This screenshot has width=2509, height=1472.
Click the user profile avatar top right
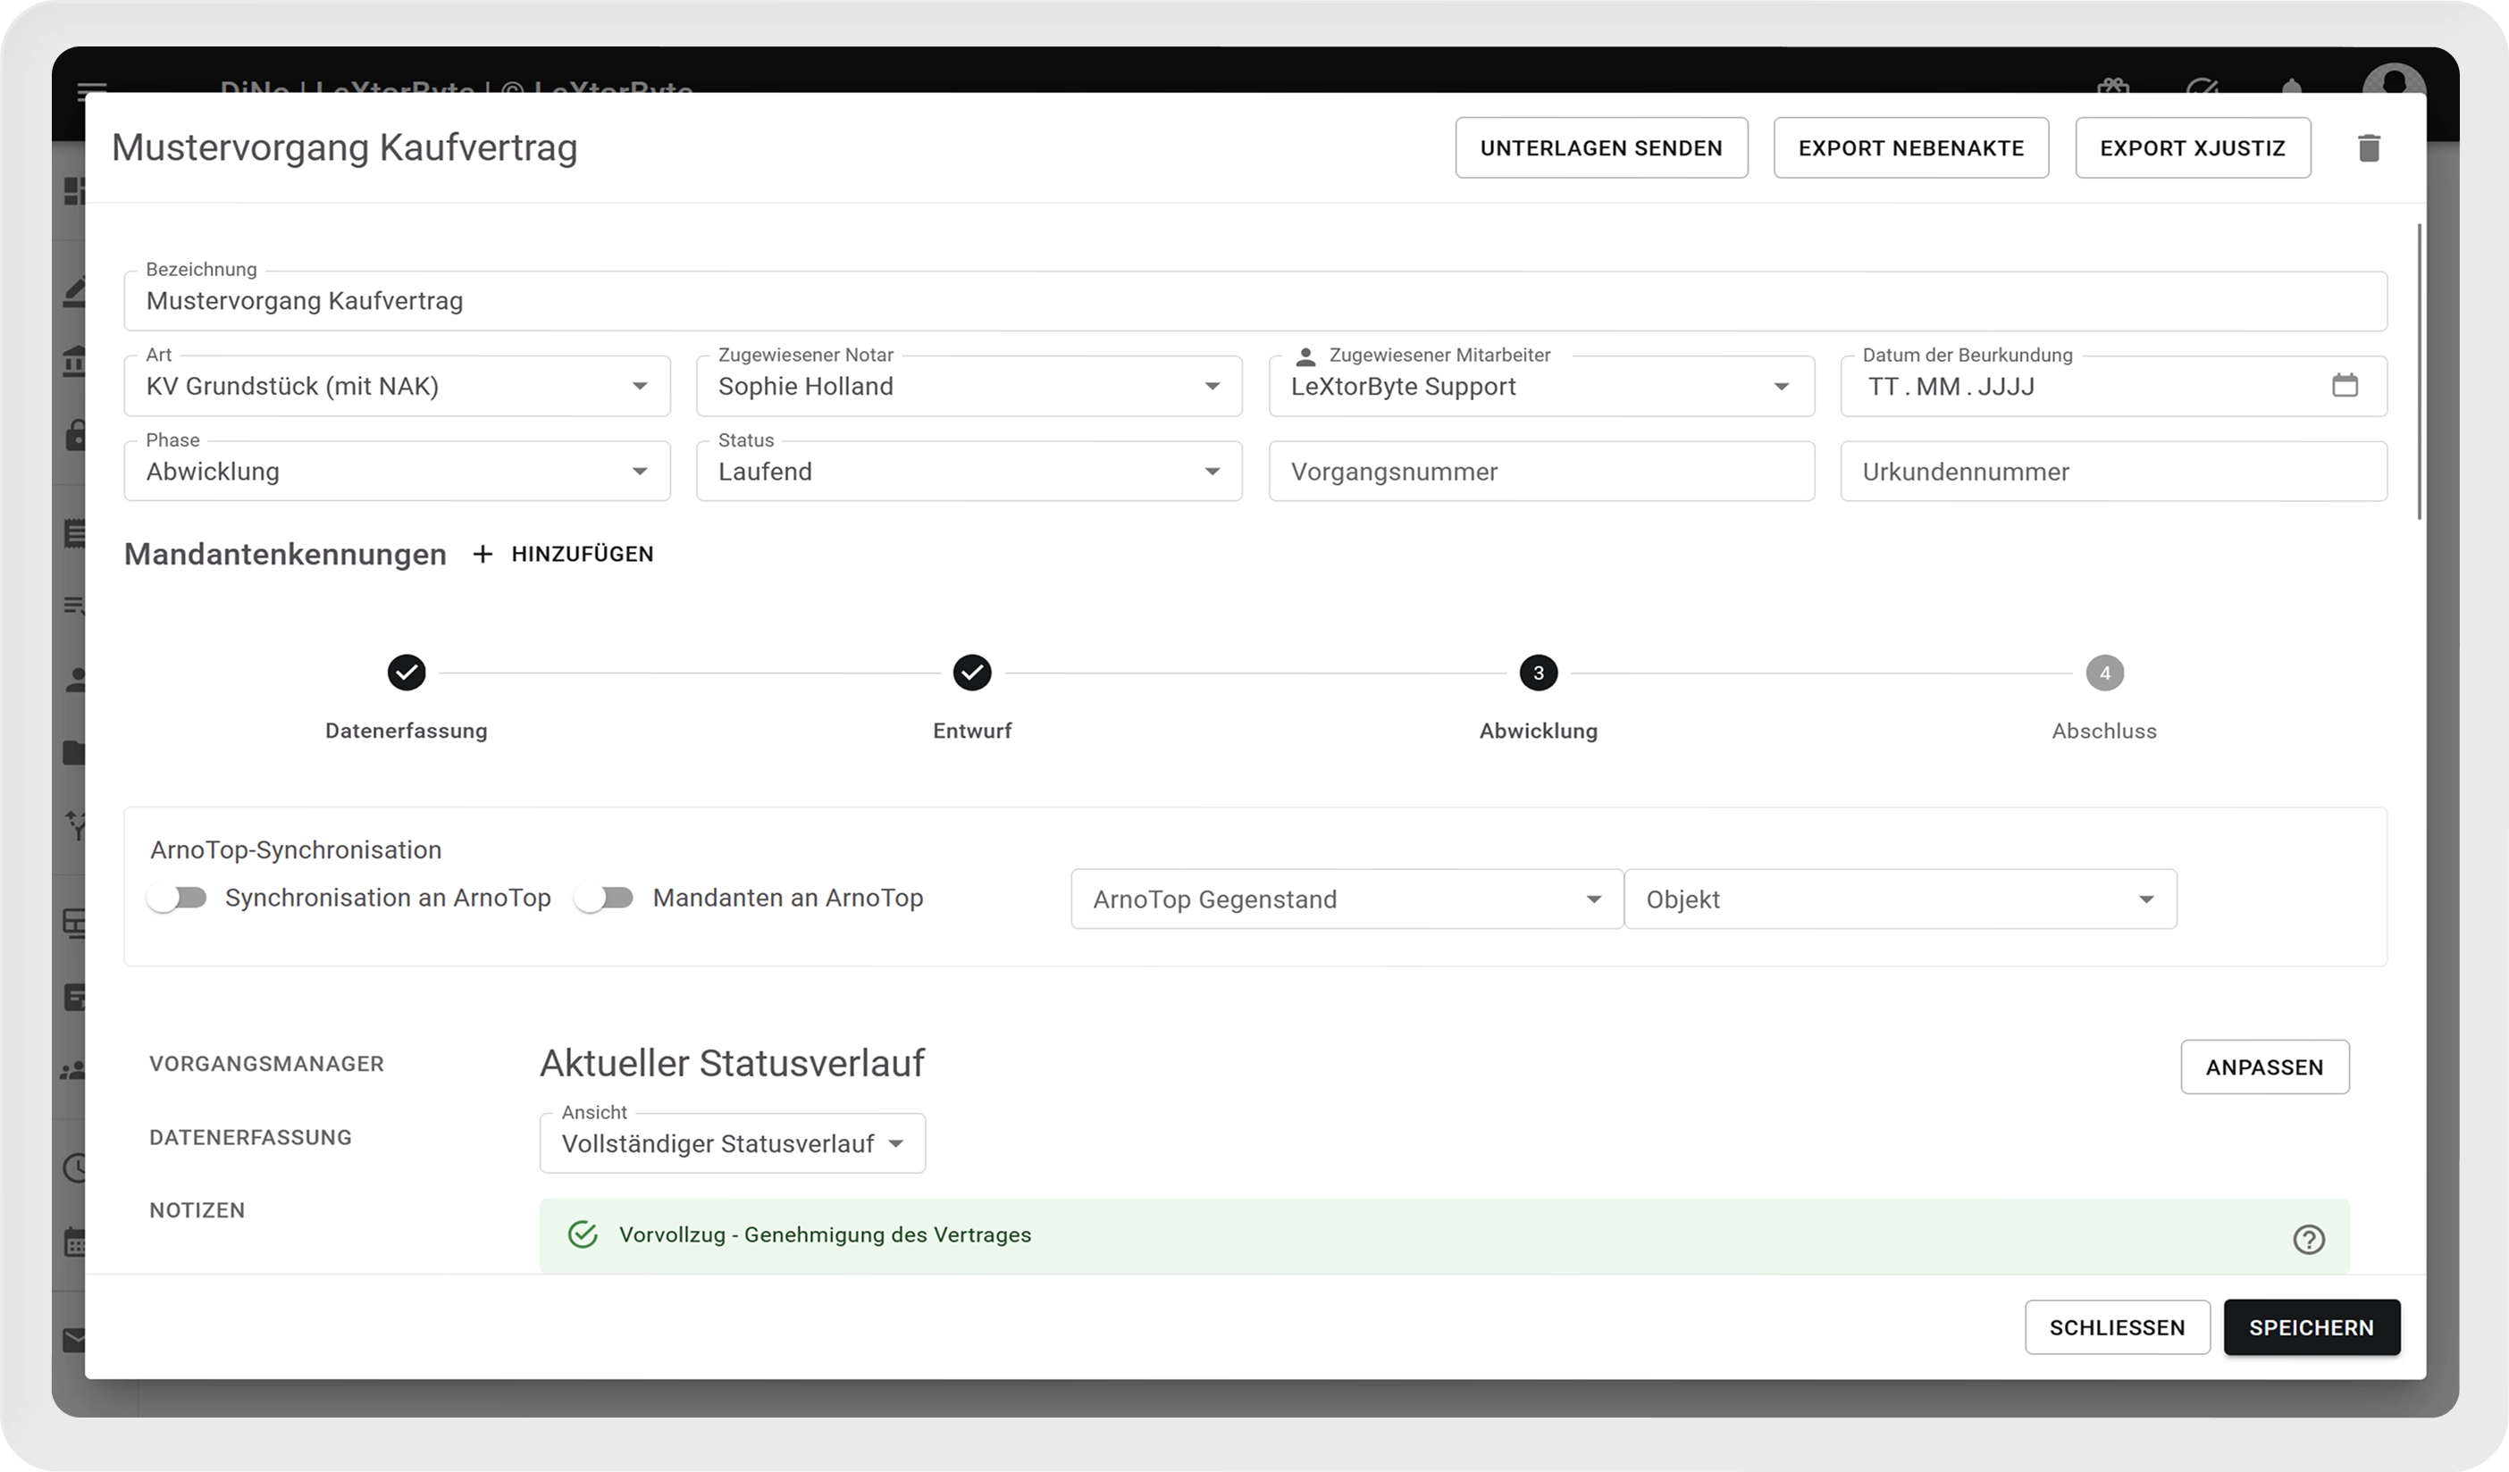pos(2394,79)
